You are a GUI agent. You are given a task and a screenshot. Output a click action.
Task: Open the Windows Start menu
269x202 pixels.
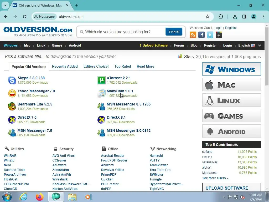tap(7, 197)
